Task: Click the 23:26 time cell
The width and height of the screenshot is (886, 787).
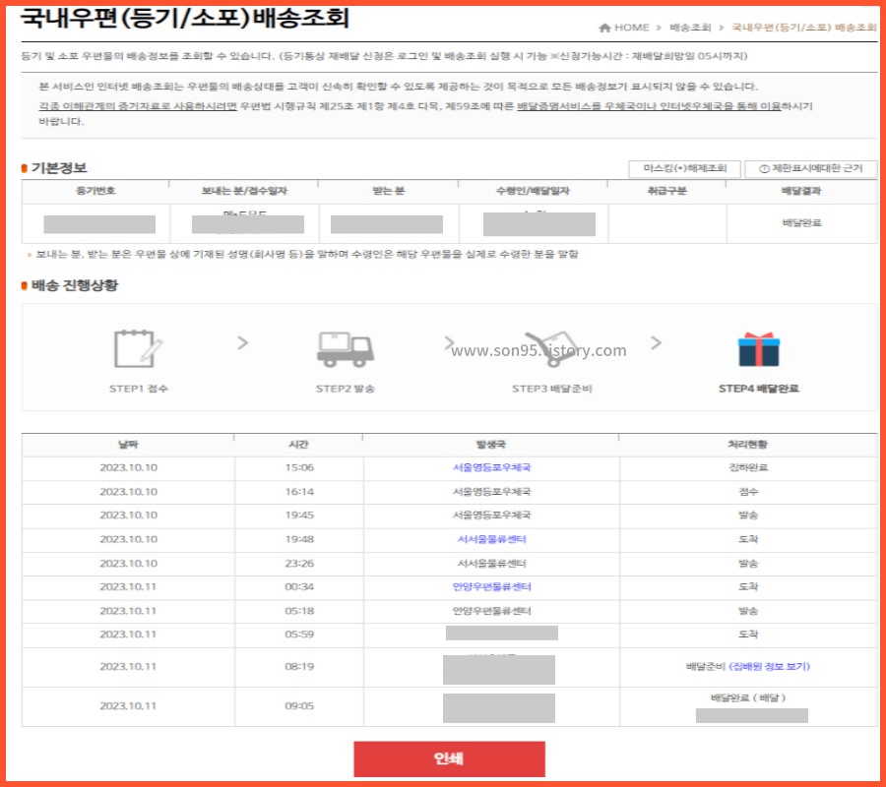Action: pos(299,564)
